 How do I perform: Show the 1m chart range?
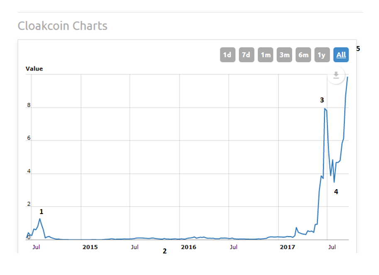265,55
